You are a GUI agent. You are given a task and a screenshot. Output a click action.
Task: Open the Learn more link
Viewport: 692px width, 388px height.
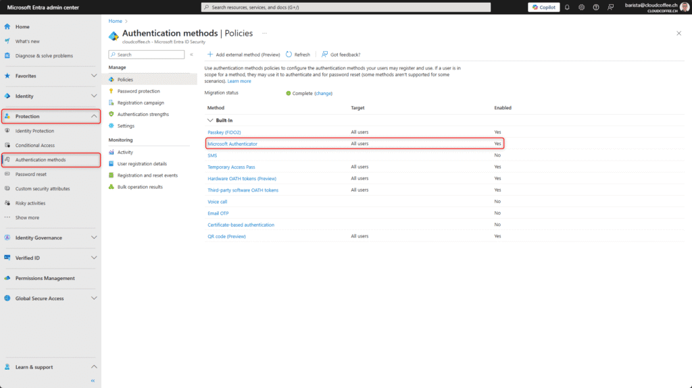(239, 82)
